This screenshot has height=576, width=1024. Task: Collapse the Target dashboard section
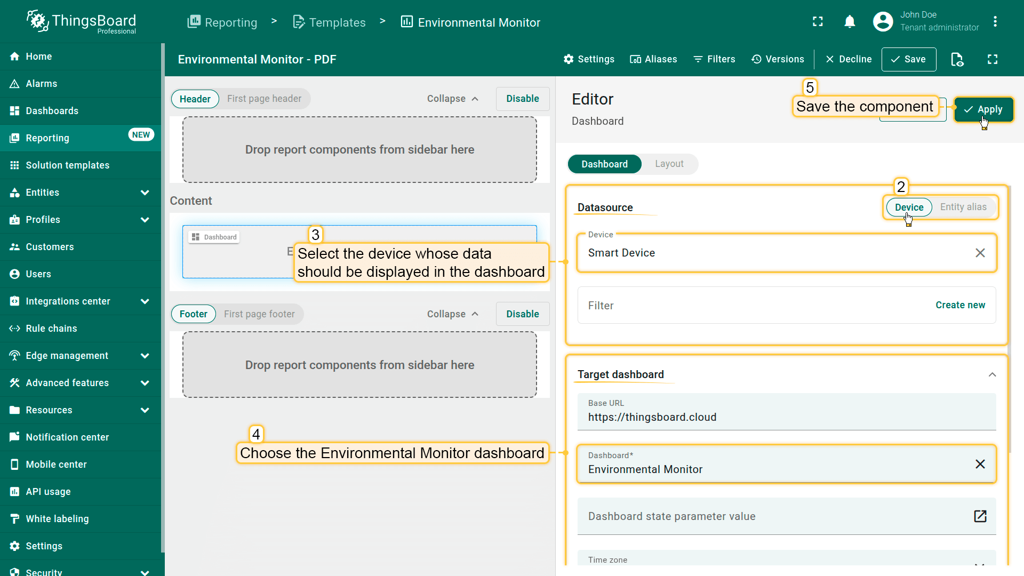992,374
